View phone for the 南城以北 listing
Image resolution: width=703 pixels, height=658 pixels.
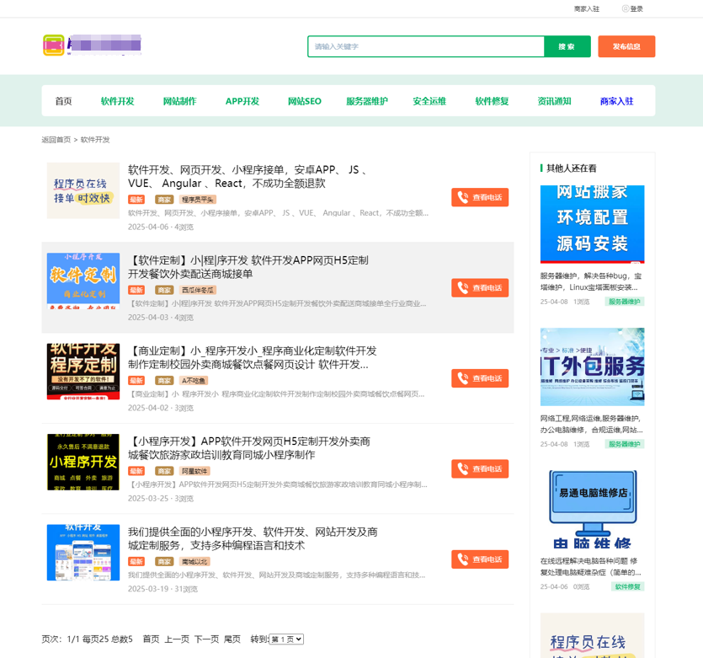tap(480, 559)
